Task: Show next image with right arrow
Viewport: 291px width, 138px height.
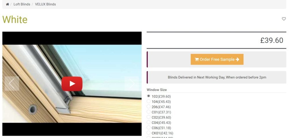Action: [132, 84]
